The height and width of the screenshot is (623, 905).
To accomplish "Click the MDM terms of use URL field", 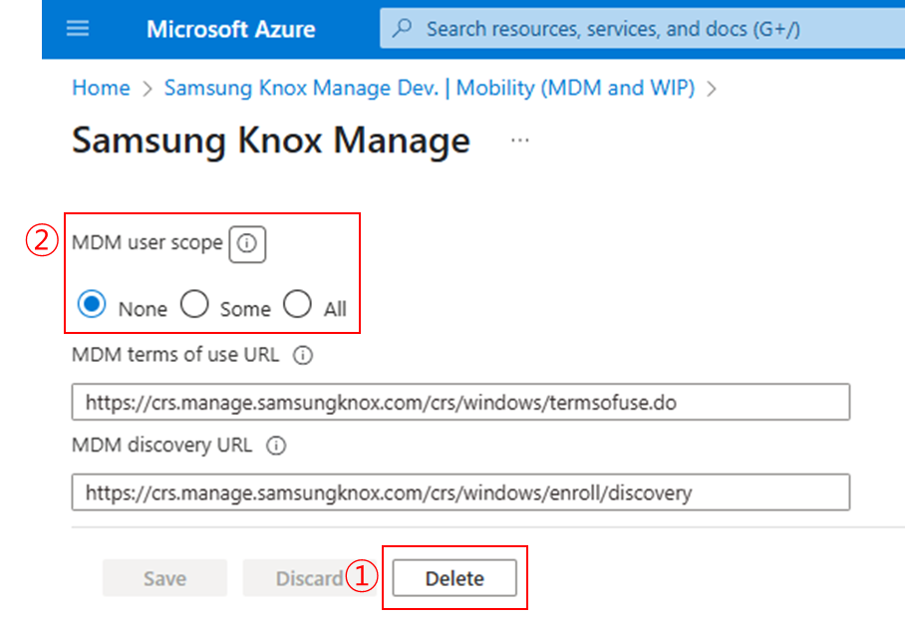I will point(460,403).
